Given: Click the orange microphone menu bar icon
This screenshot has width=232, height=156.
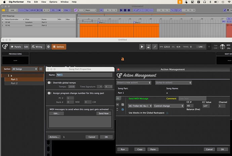Looking at the screenshot, I should [180, 2].
